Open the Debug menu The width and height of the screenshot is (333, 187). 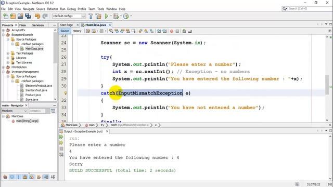pos(71,9)
